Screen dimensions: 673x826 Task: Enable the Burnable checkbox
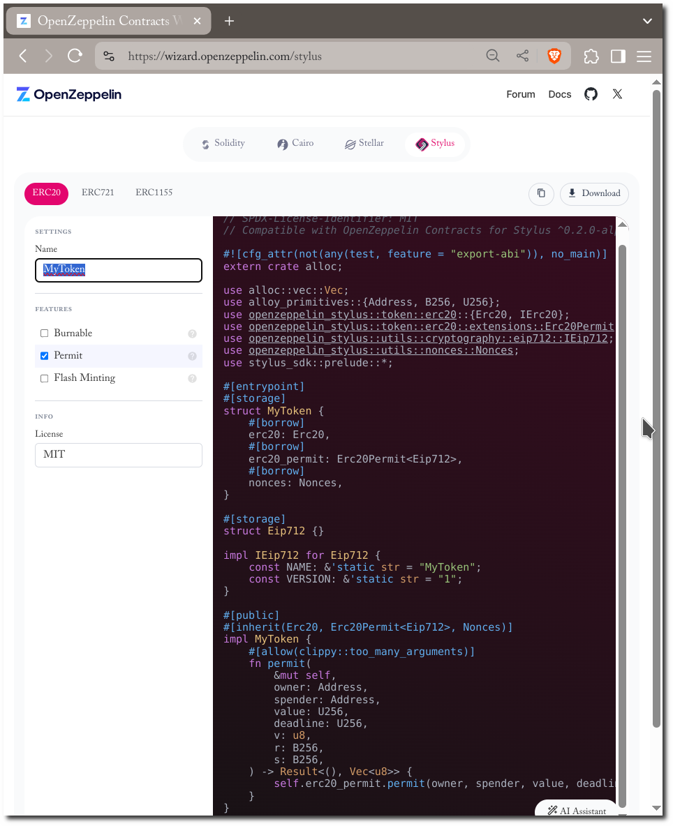point(44,333)
